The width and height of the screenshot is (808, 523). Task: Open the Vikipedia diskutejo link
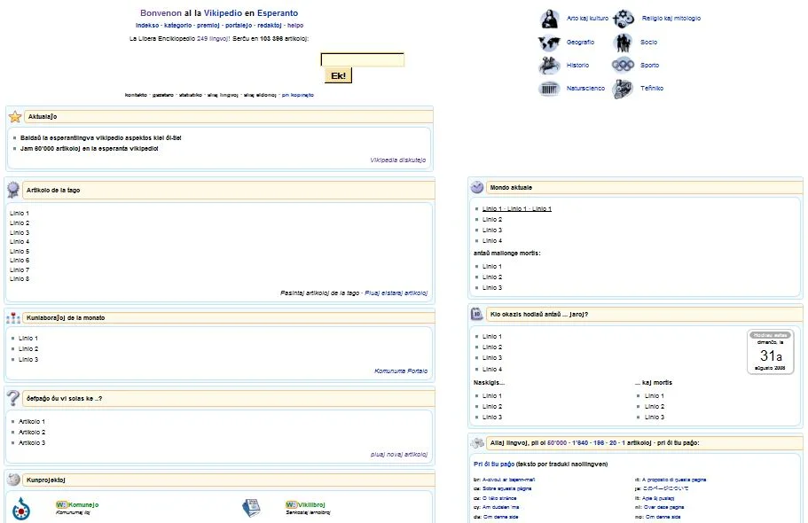397,160
